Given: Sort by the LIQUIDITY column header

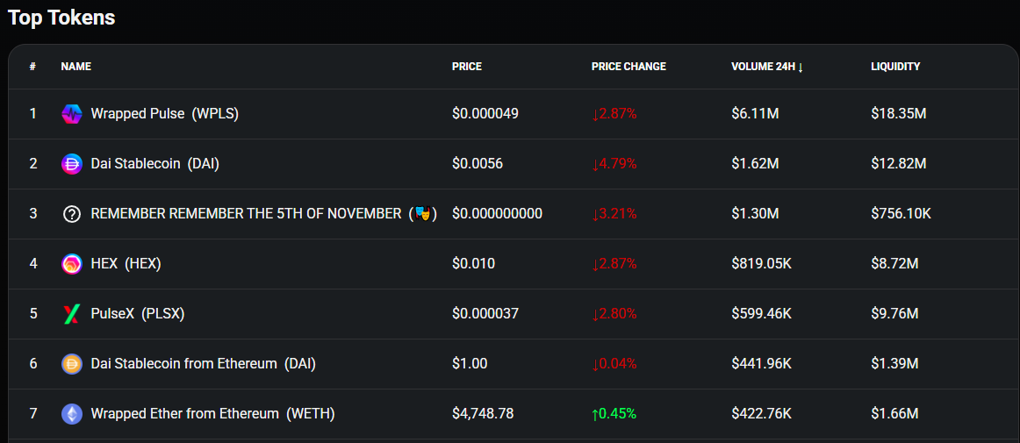Looking at the screenshot, I should click(895, 67).
